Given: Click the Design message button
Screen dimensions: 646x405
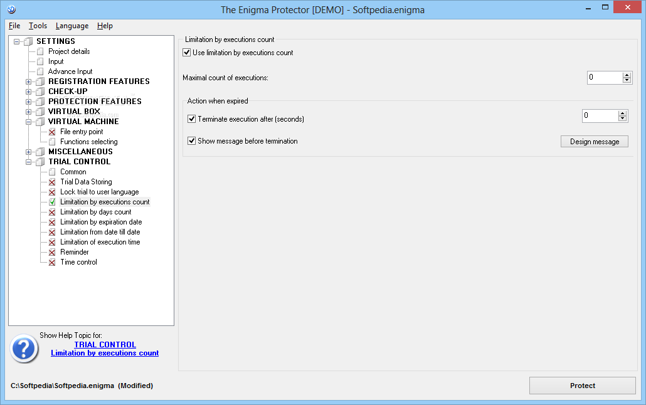Looking at the screenshot, I should pos(595,141).
